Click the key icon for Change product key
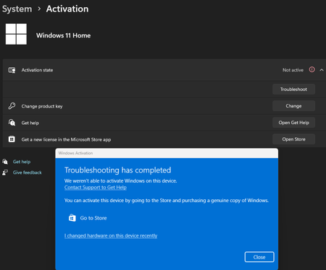 point(12,106)
